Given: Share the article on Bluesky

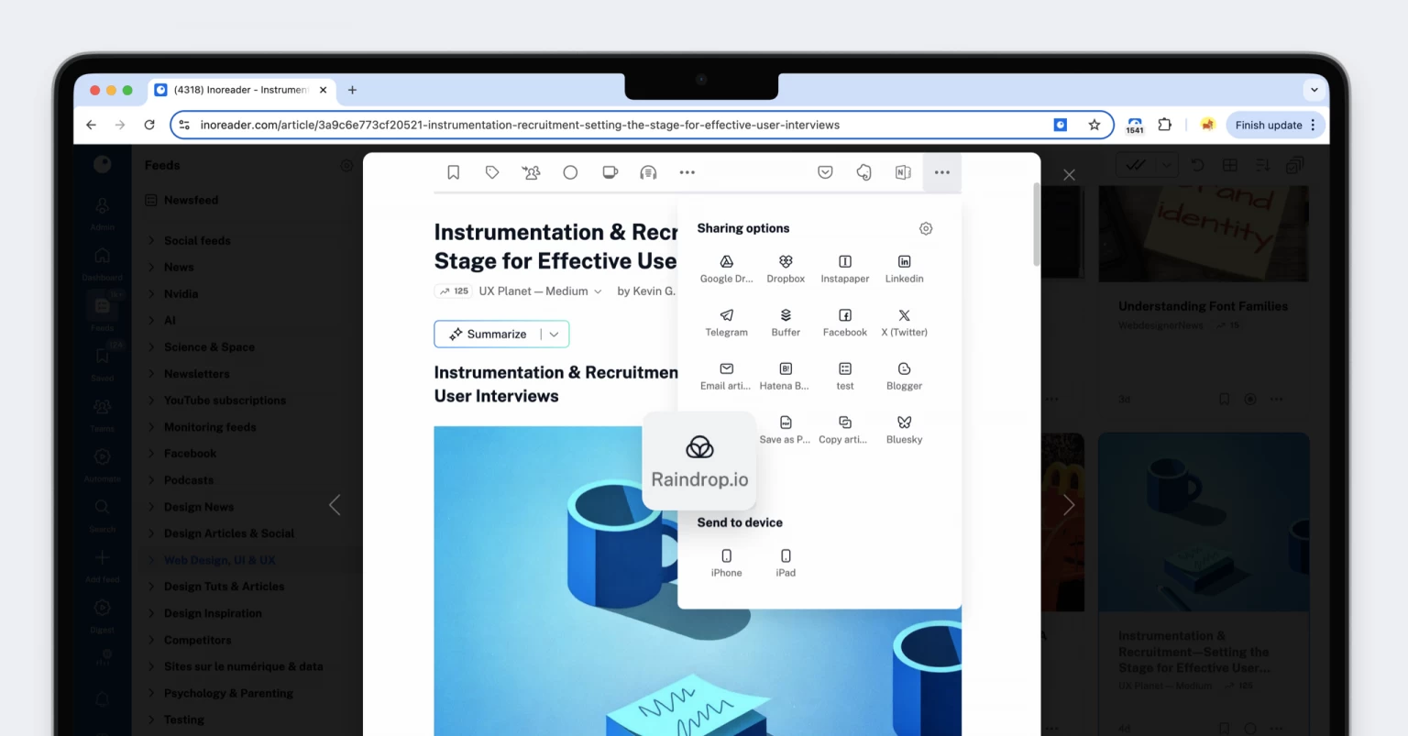Looking at the screenshot, I should coord(904,428).
